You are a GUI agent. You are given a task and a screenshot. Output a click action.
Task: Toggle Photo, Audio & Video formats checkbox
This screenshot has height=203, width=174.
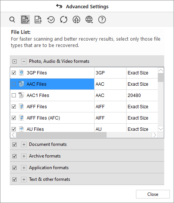pyautogui.click(x=15, y=61)
